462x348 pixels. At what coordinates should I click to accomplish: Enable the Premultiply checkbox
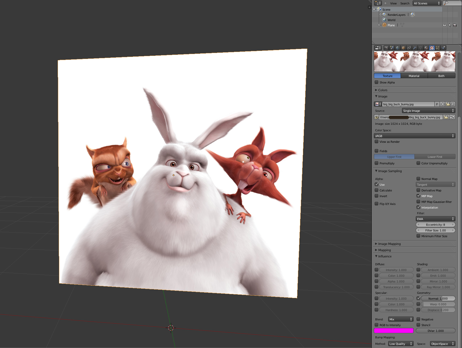(x=376, y=163)
